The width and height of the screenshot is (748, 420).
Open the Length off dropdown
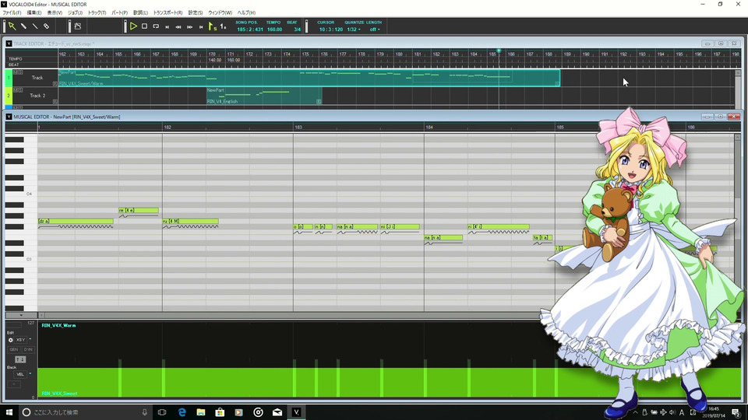(375, 30)
